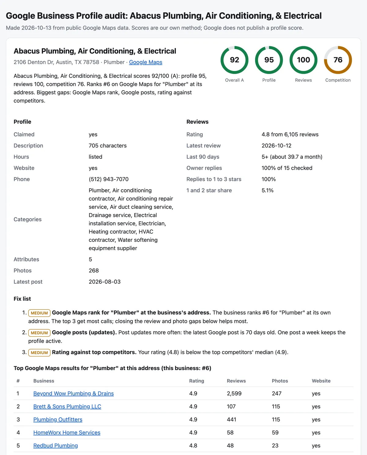Click the 'Profile' section heading

coord(22,122)
